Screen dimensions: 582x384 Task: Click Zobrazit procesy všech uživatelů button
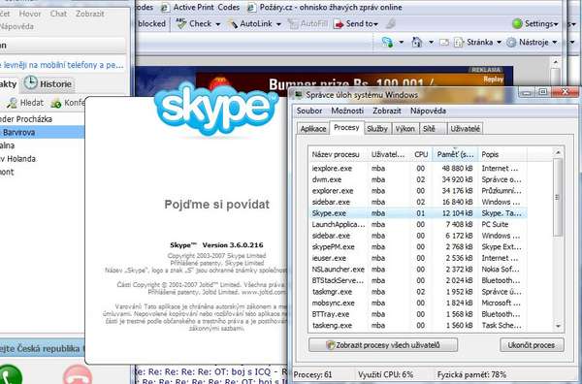[383, 345]
